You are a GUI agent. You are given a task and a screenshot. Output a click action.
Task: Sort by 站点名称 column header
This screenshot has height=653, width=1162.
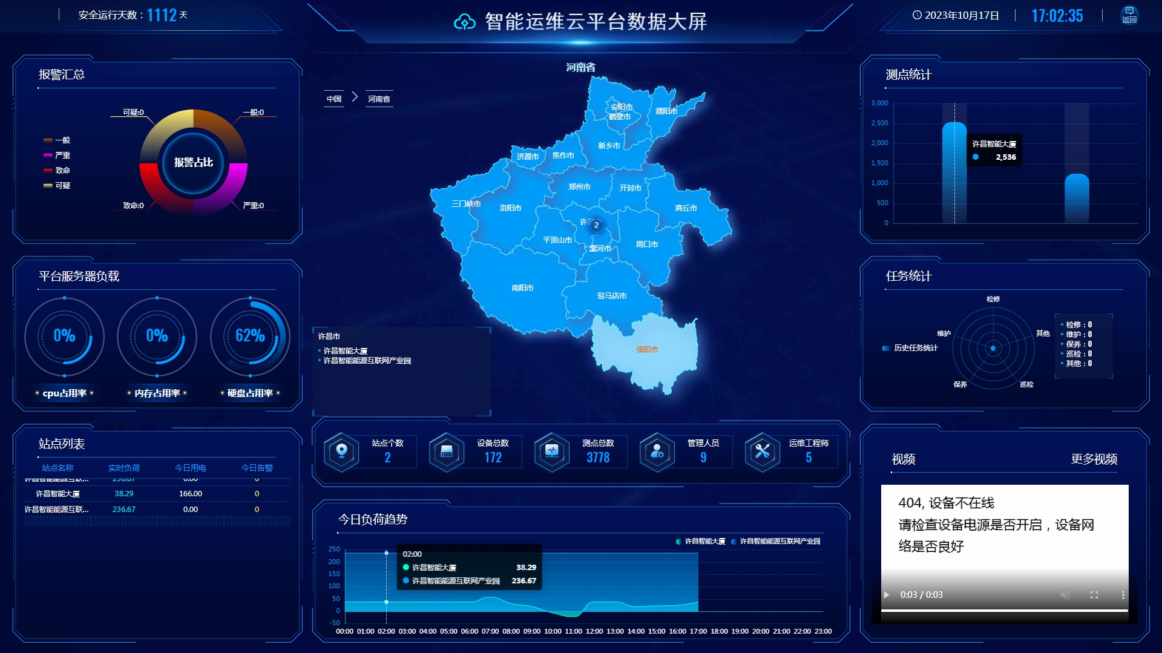tap(57, 468)
